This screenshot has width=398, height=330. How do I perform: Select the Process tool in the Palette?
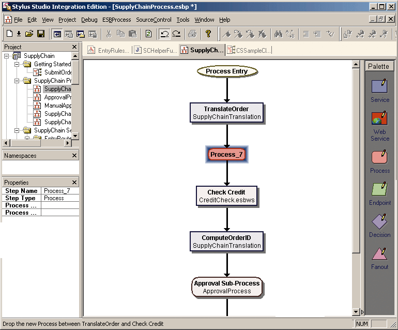380,161
